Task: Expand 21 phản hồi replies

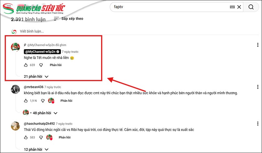Action: click(36, 76)
